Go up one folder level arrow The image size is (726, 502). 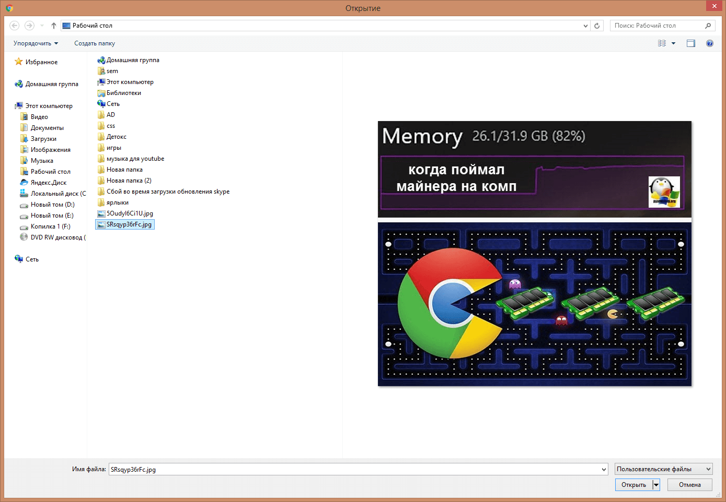[x=54, y=25]
